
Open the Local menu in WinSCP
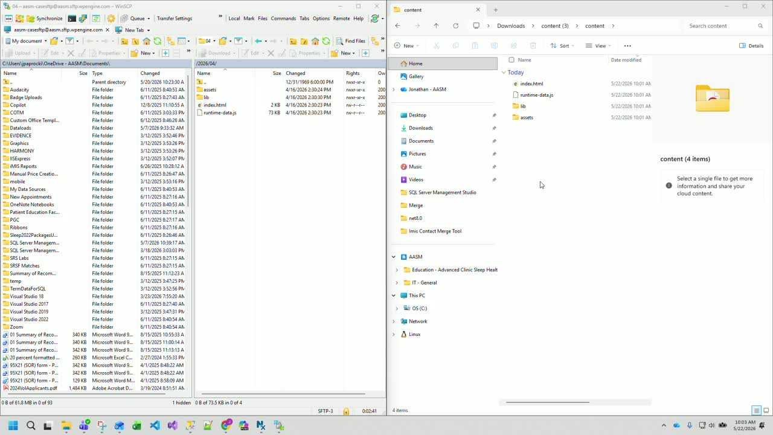coord(234,18)
